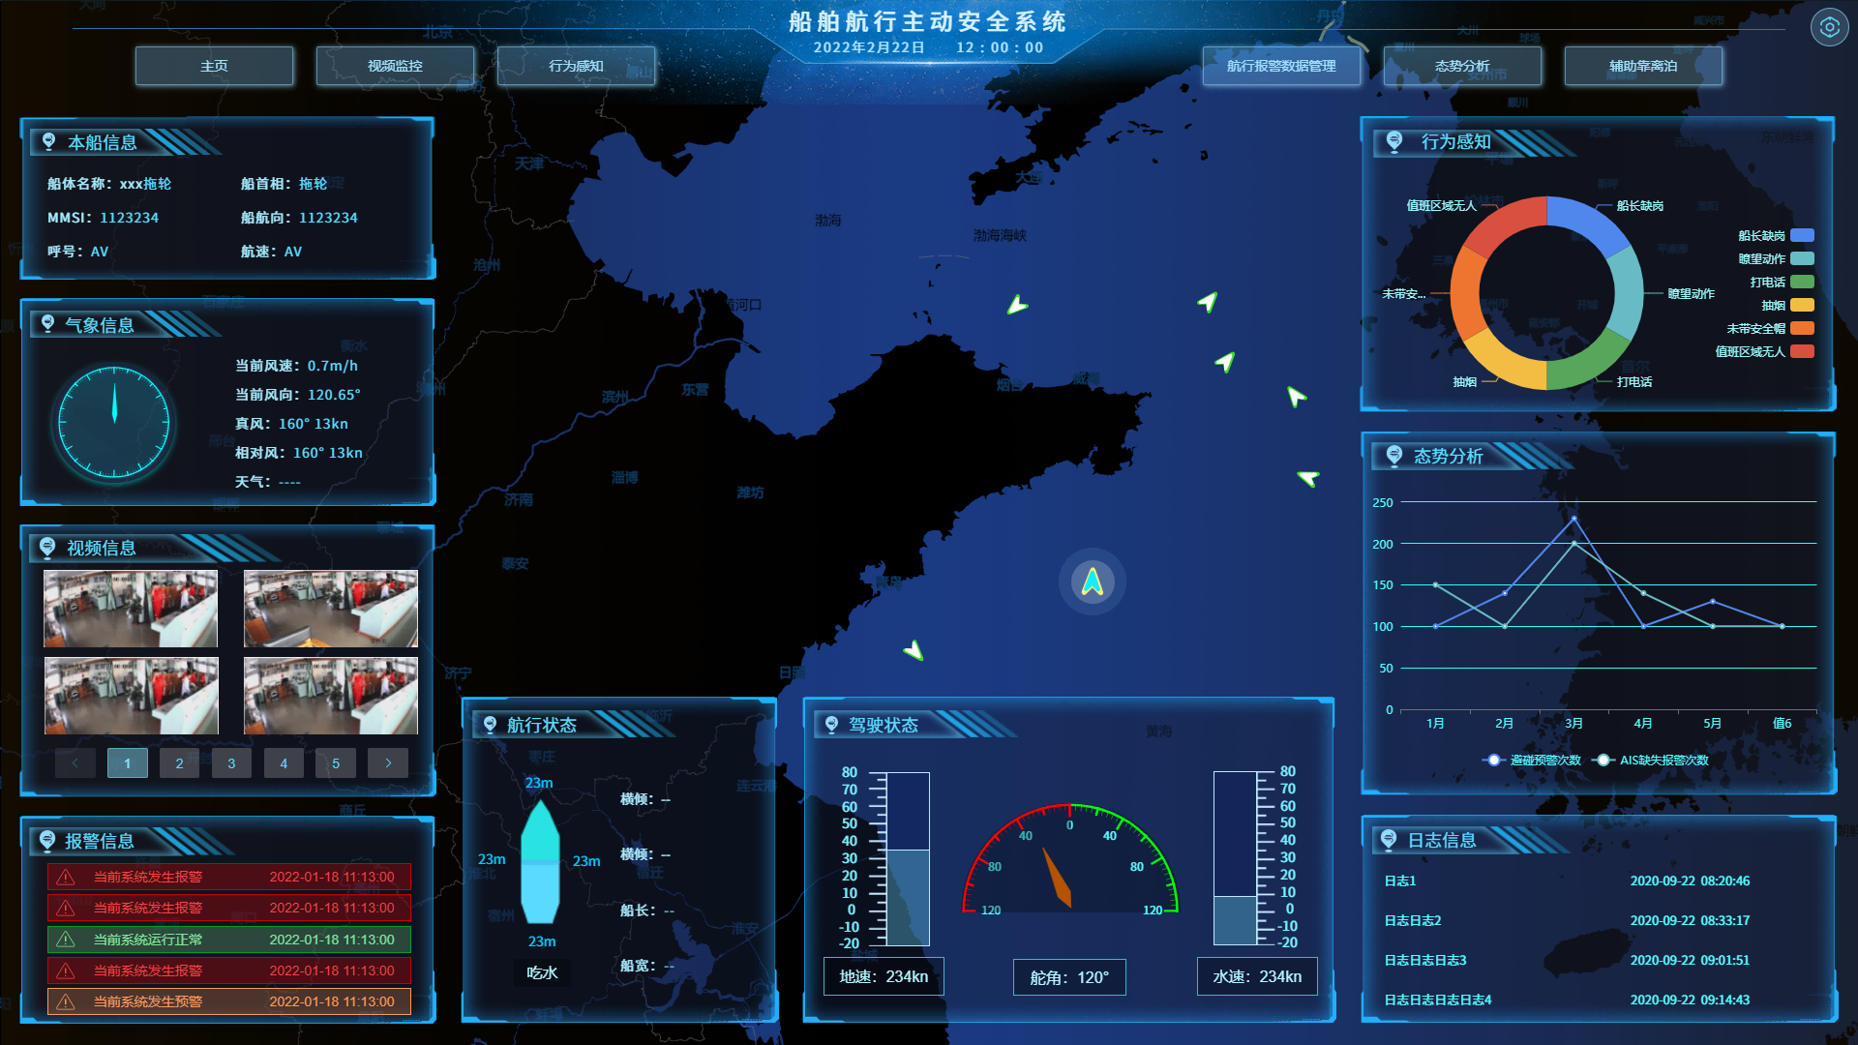Click wind direction compass dial

114,423
